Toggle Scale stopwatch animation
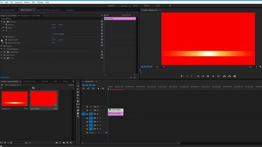Image resolution: width=262 pixels, height=147 pixels. pyautogui.click(x=7, y=28)
